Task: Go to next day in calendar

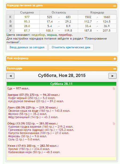Action: click(113, 76)
